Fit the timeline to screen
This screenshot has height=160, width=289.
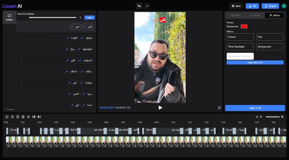click(257, 117)
